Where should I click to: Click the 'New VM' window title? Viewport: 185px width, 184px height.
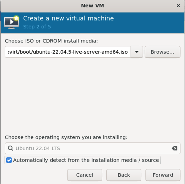(x=92, y=6)
